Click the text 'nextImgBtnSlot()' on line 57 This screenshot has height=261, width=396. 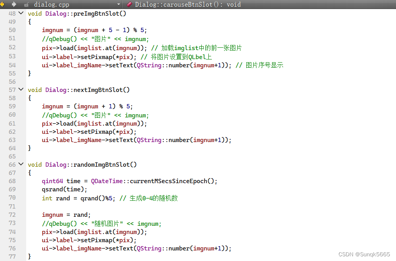[102, 90]
